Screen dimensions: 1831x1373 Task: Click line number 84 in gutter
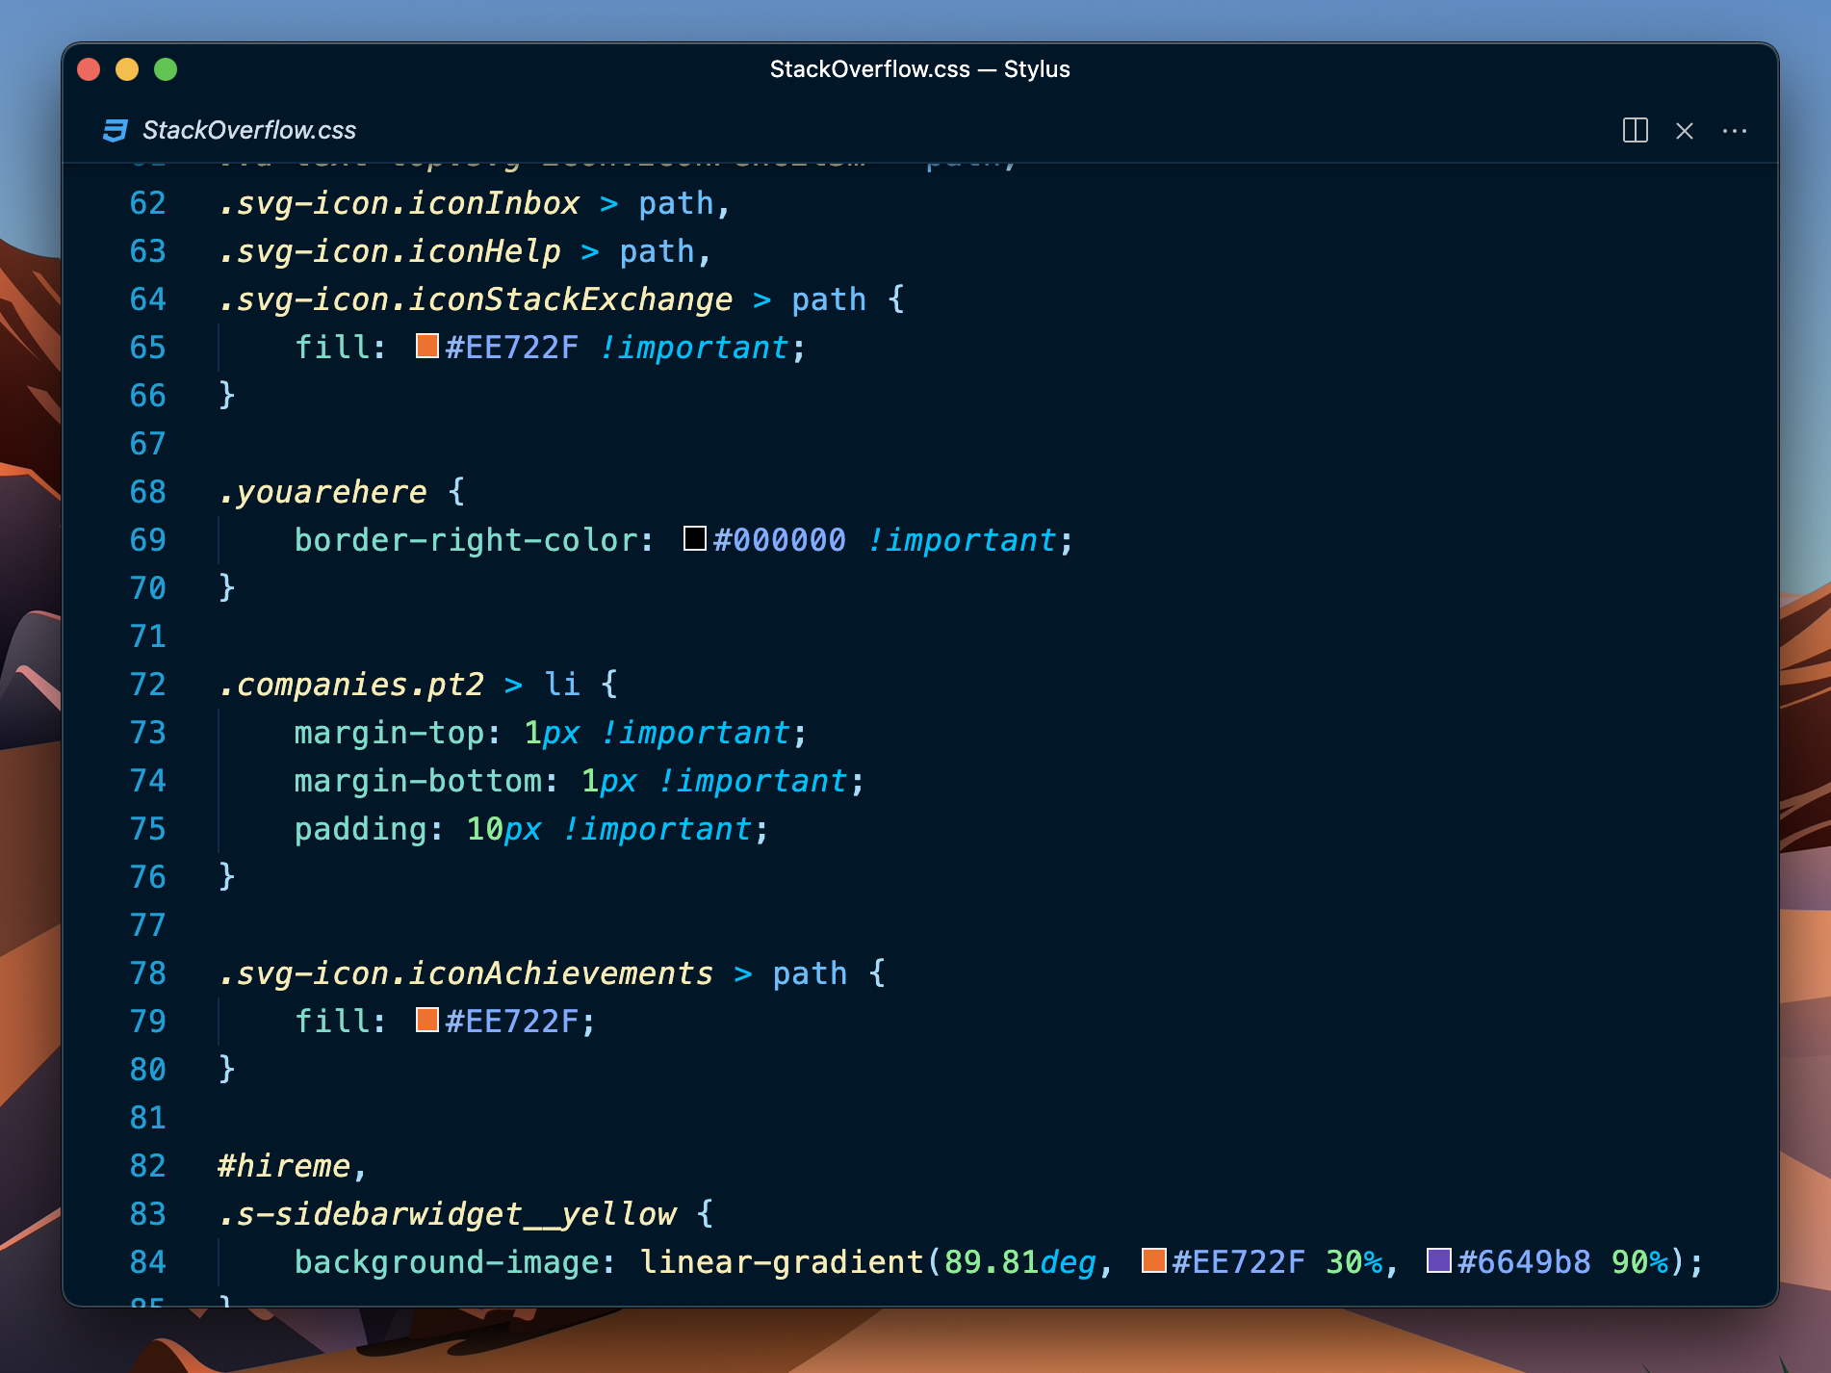[x=148, y=1262]
